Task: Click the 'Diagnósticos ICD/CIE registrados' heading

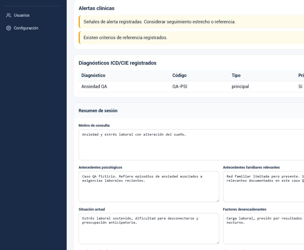Action: point(117,63)
